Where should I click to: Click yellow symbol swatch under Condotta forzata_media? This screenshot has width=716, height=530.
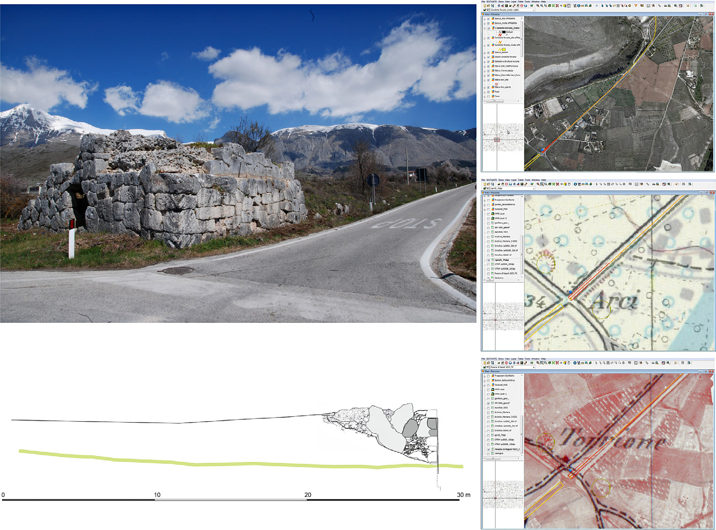tap(504, 49)
